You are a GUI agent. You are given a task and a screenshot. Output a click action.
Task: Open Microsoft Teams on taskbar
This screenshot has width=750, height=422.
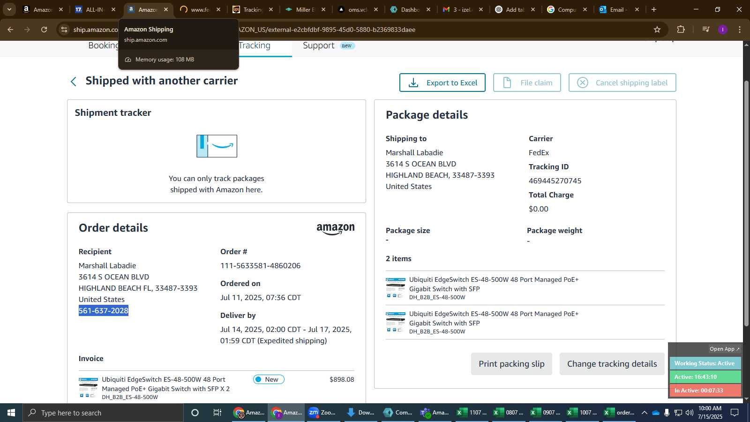tap(435, 413)
